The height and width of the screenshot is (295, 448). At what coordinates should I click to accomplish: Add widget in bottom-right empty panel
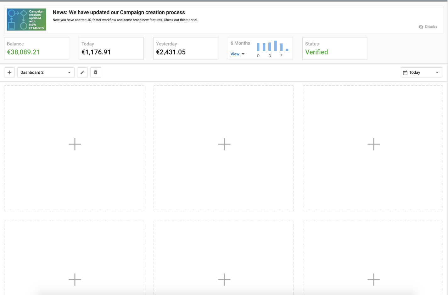(373, 279)
